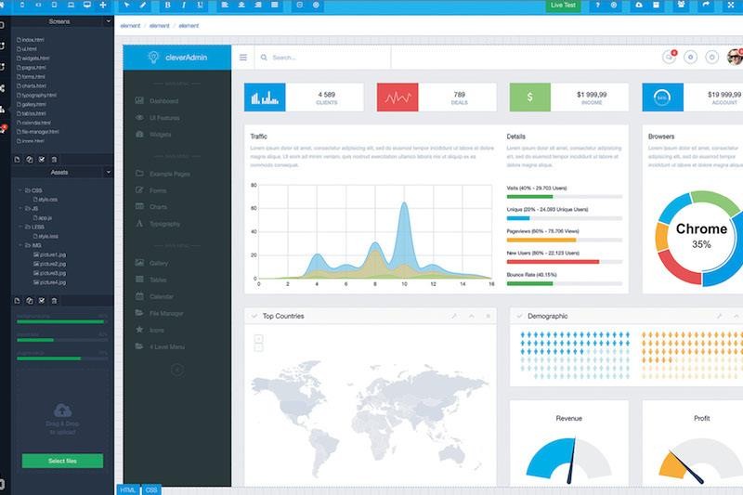
Task: Open File Manager in cleverAdmin sidebar
Action: 159,313
